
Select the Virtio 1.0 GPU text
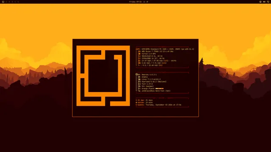[x=149, y=54]
